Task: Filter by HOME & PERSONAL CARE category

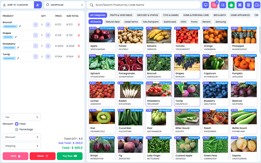Action: (196, 15)
